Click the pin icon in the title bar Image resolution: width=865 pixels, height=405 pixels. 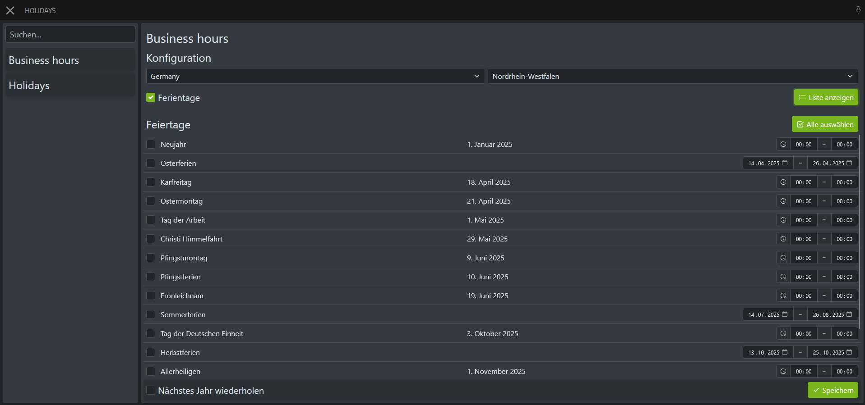click(x=858, y=10)
